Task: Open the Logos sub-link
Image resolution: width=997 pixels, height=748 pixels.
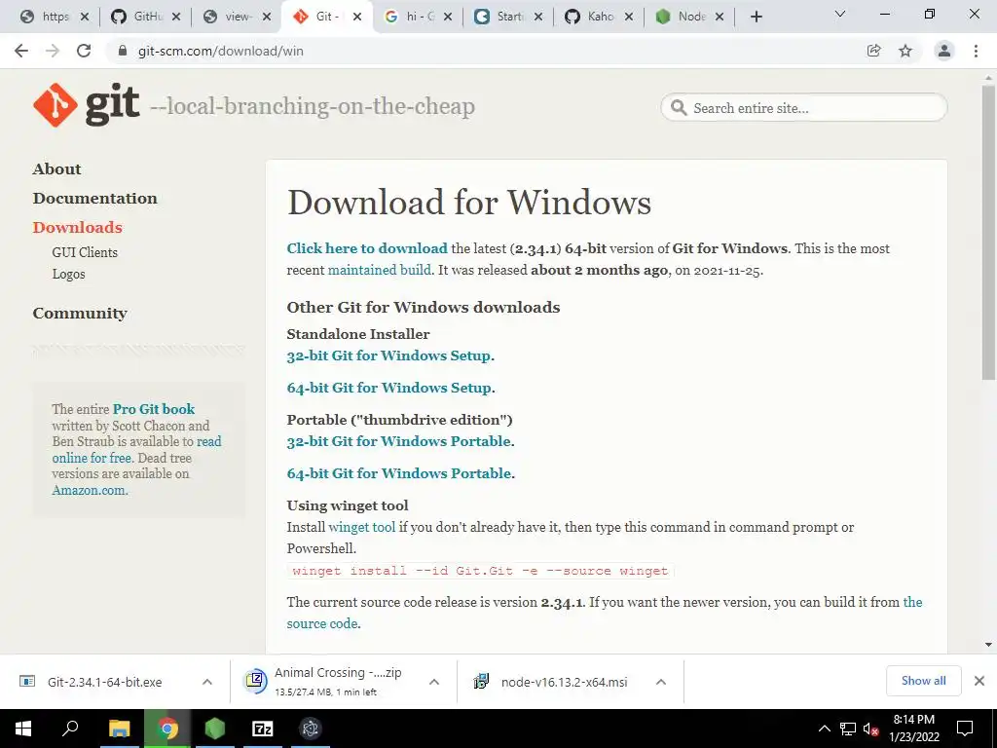Action: 69,274
